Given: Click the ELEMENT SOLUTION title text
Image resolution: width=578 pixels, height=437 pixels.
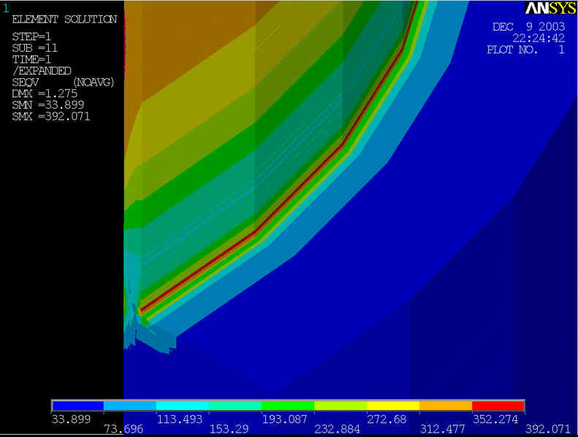Looking at the screenshot, I should 64,19.
